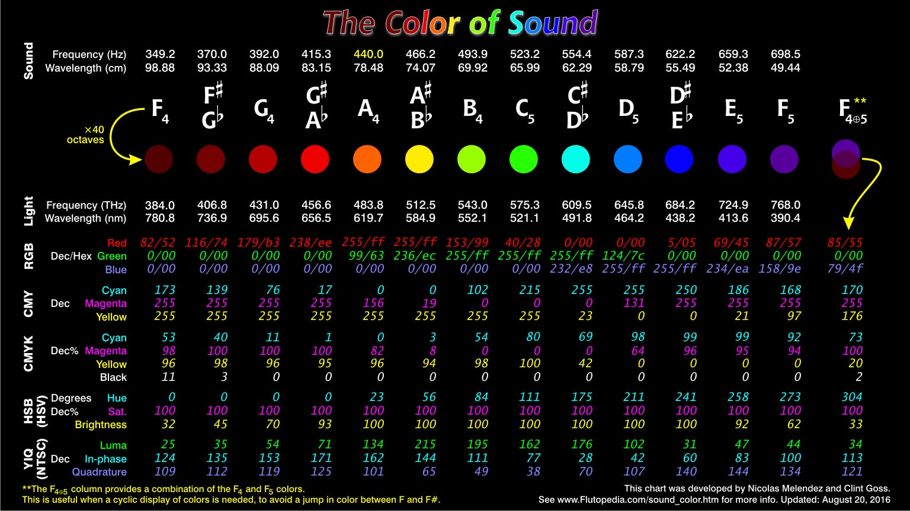Select the 619.7 nm wavelength value
The image size is (910, 511).
(x=369, y=218)
